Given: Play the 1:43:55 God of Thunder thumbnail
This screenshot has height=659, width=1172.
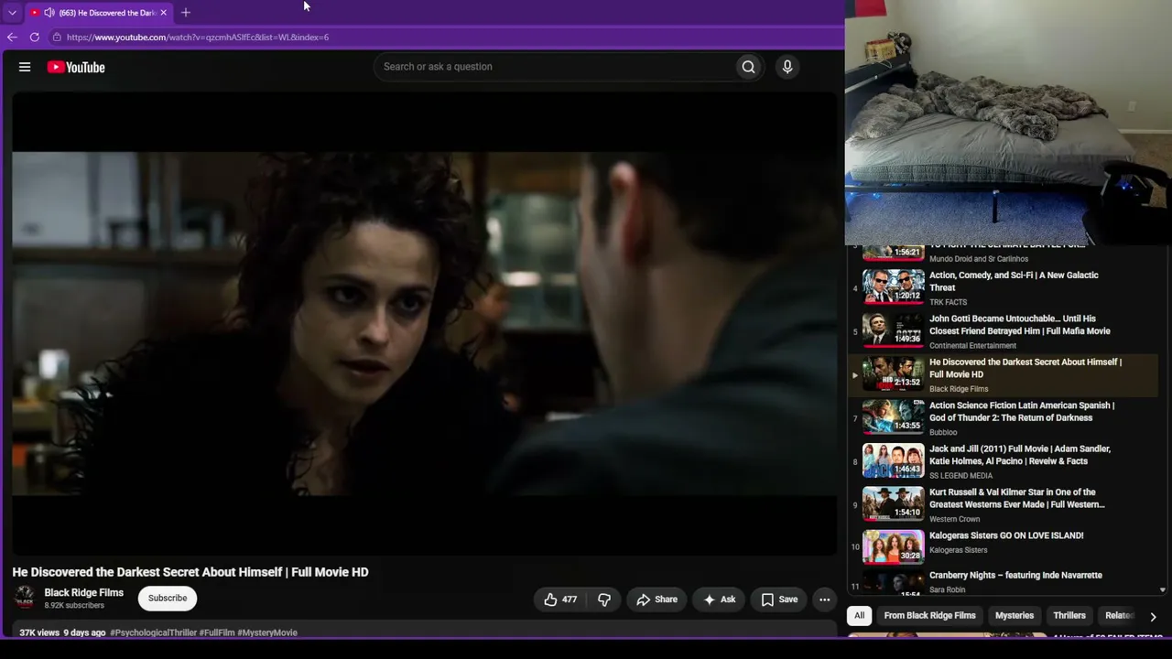Looking at the screenshot, I should (894, 417).
